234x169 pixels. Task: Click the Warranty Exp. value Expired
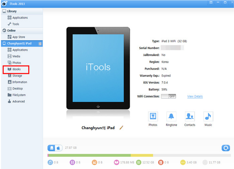pyautogui.click(x=166, y=76)
